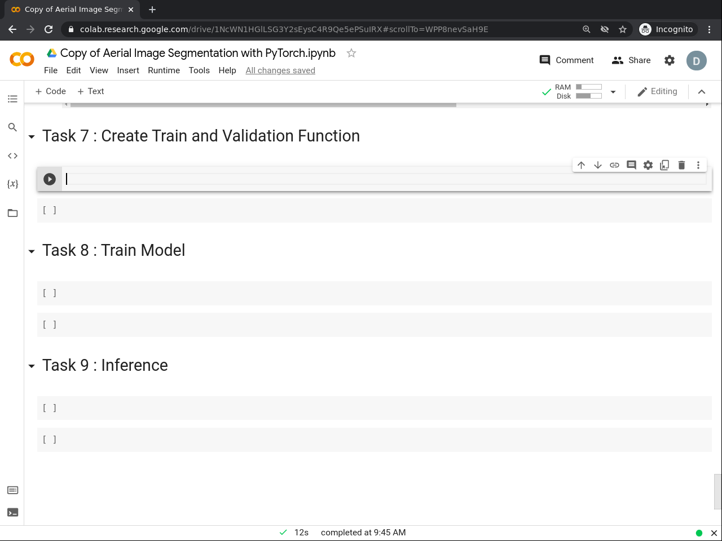
Task: Run the active code cell
Action: tap(50, 179)
